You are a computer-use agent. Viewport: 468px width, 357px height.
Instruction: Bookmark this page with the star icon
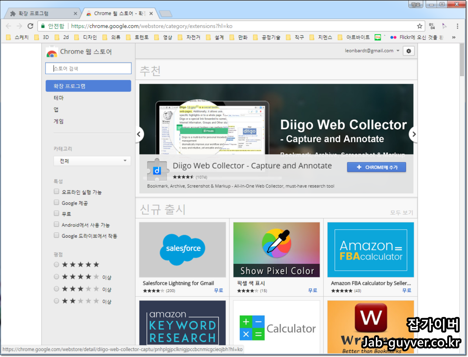(x=419, y=26)
